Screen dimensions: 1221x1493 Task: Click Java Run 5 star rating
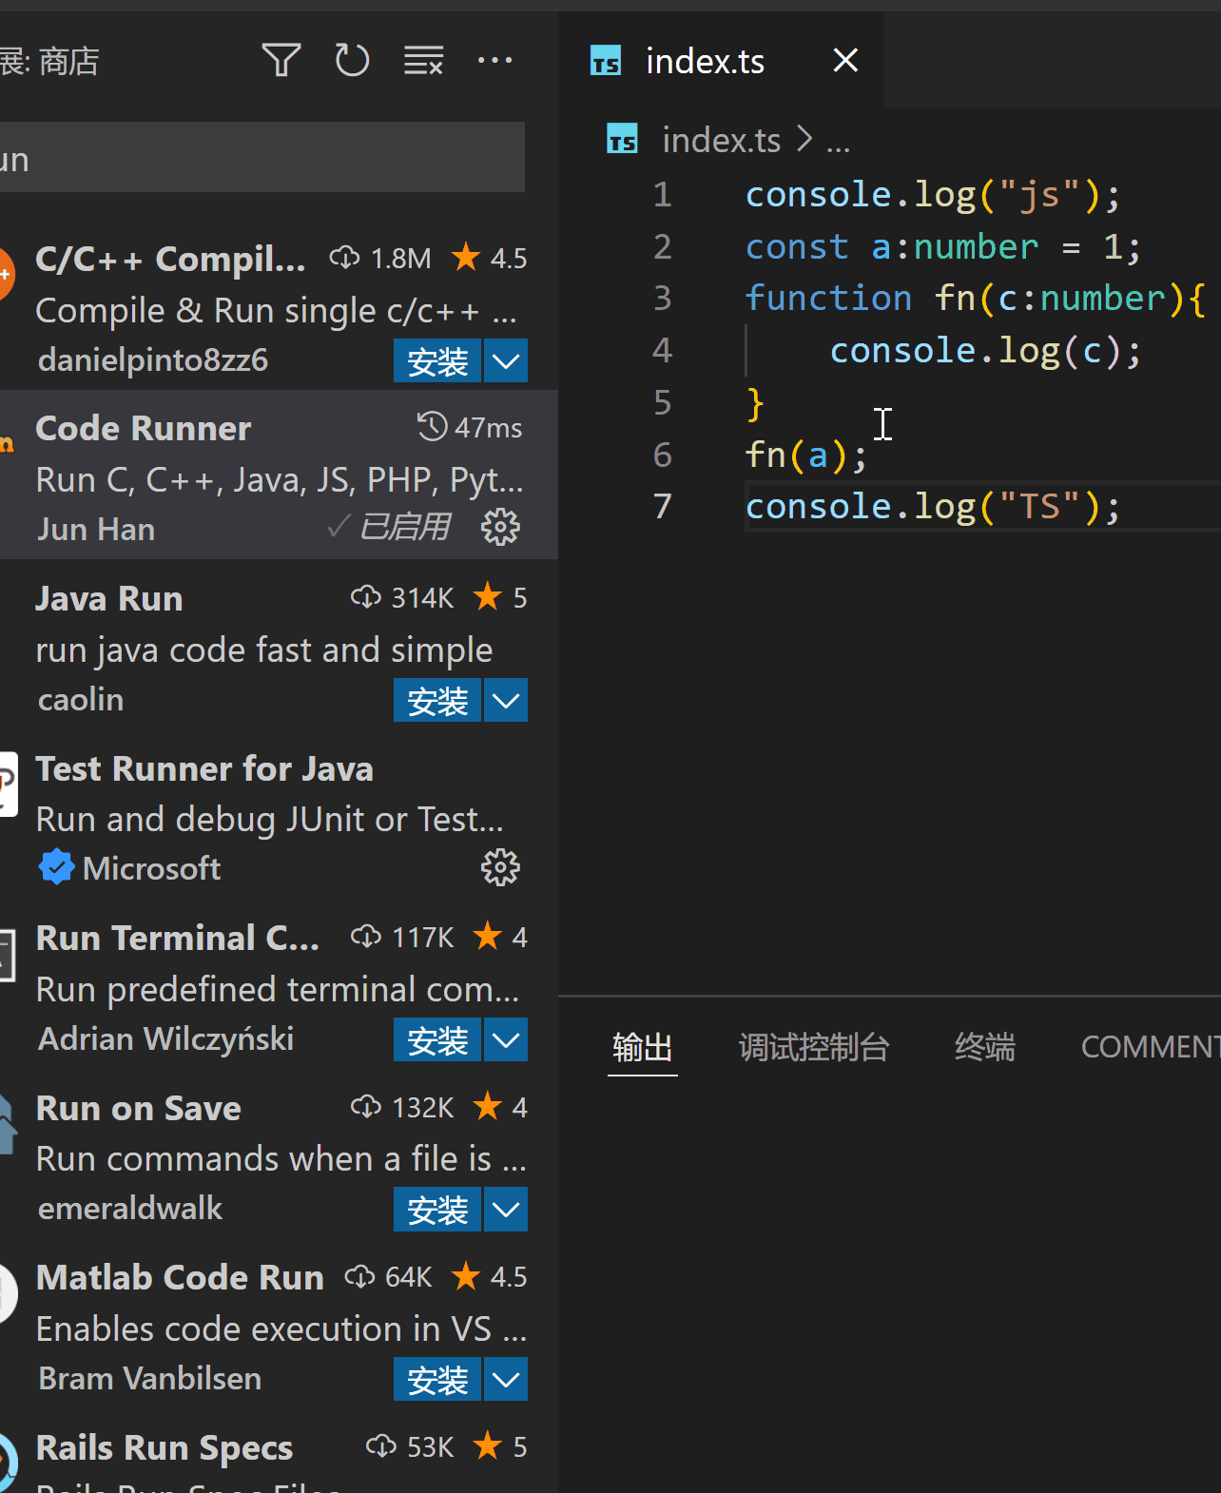[x=499, y=597]
